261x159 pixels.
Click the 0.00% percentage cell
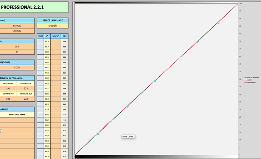pyautogui.click(x=17, y=68)
